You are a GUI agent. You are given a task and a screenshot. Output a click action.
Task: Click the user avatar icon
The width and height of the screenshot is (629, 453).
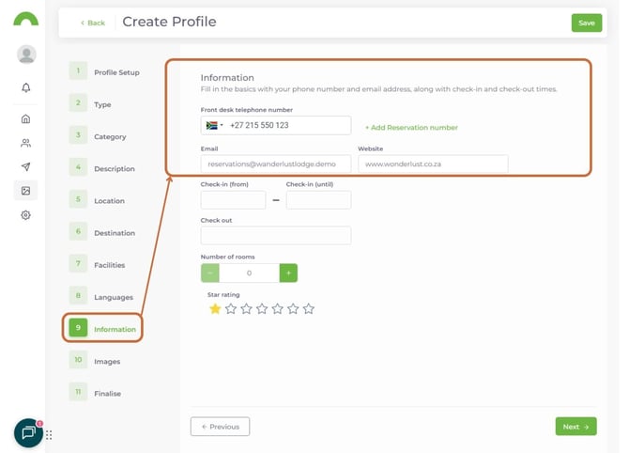pos(26,55)
